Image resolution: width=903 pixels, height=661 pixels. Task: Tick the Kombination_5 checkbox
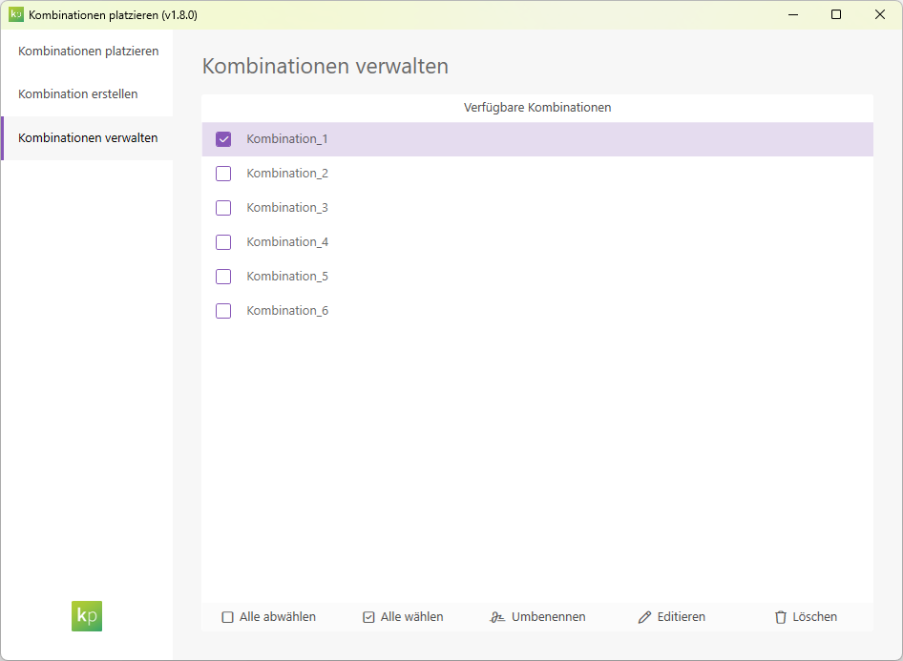click(223, 277)
